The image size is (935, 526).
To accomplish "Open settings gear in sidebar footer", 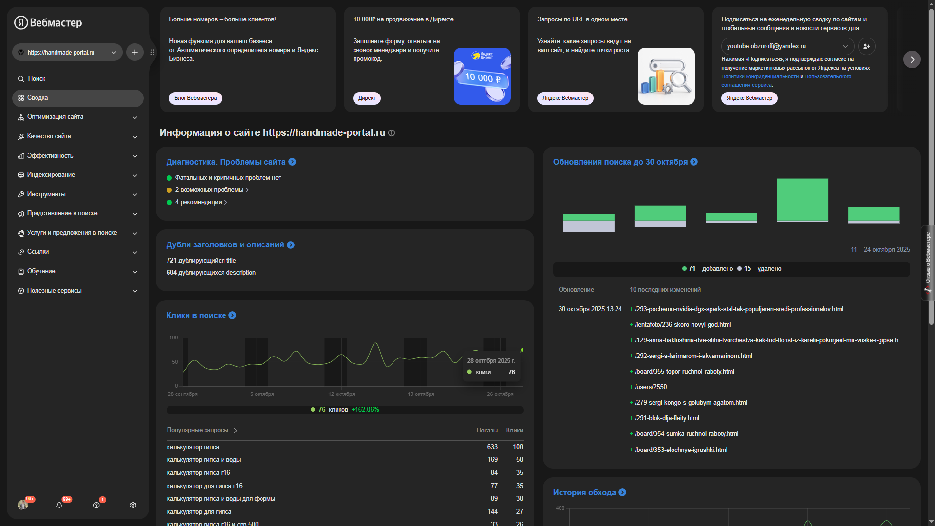I will click(x=133, y=505).
